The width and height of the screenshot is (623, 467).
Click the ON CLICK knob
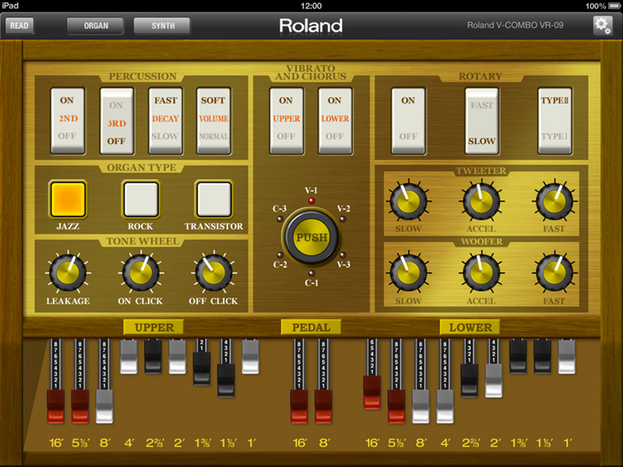coord(141,272)
